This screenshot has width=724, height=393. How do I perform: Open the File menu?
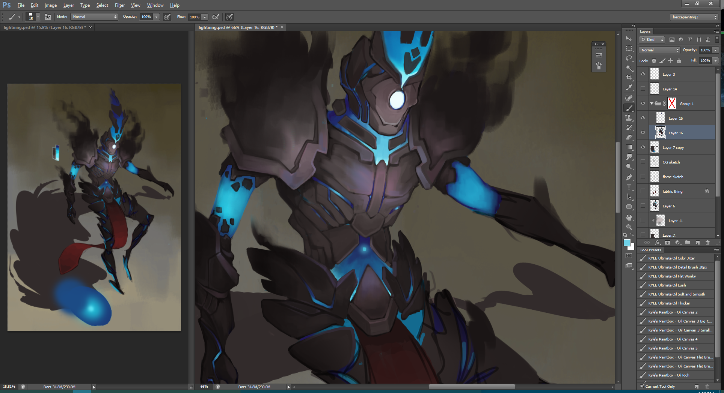[x=21, y=5]
